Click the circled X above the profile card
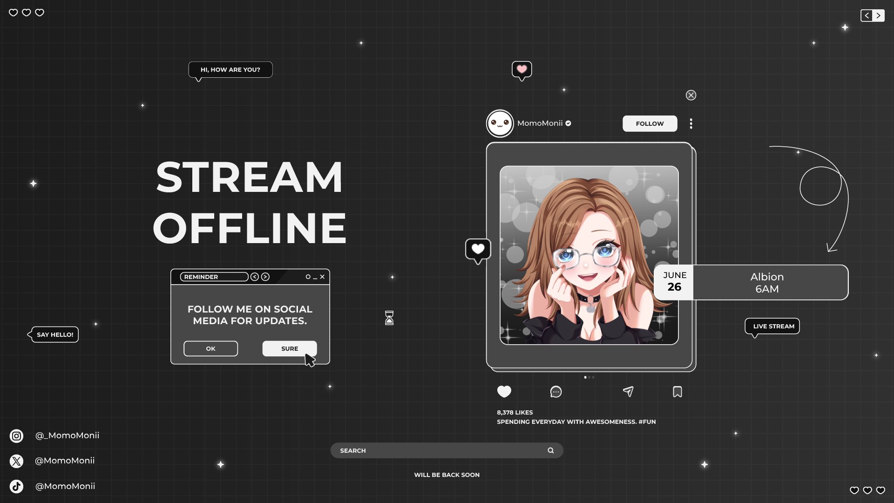 coord(691,95)
